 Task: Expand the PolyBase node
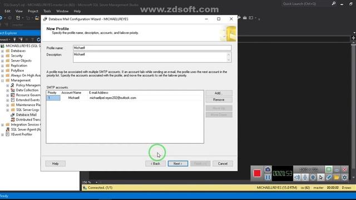2,71
